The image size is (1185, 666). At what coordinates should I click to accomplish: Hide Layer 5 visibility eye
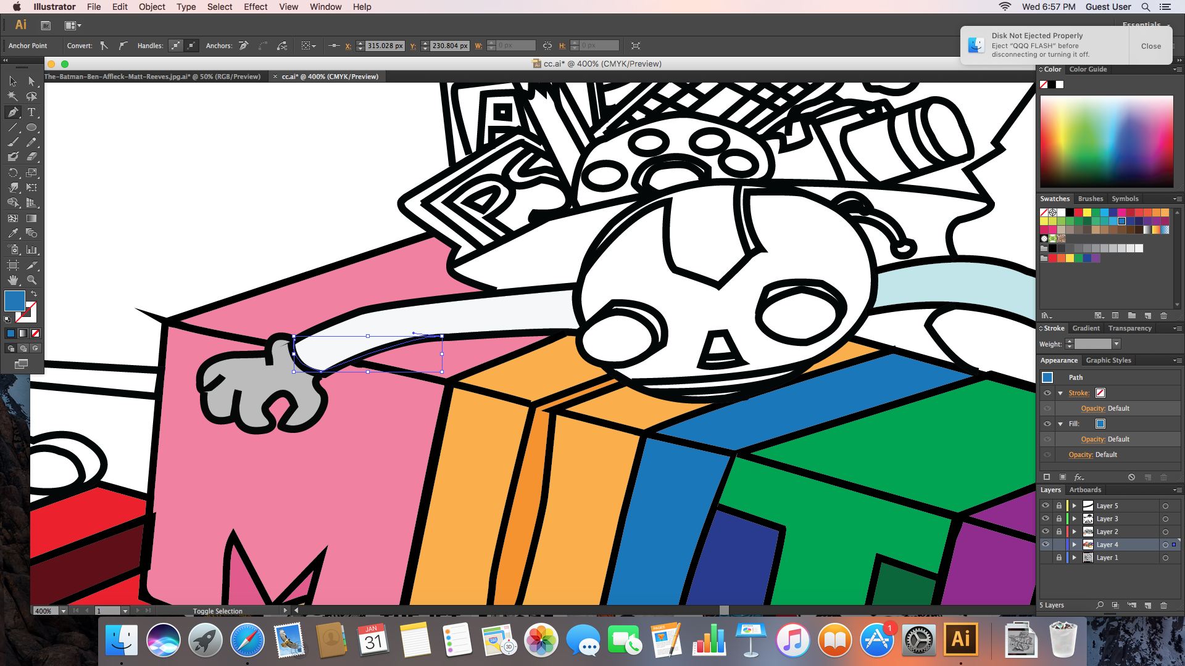(x=1046, y=506)
